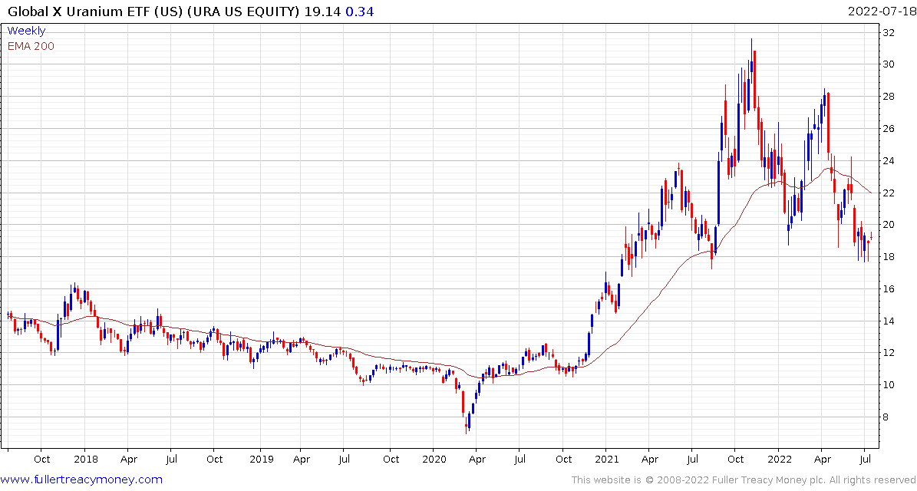Image resolution: width=917 pixels, height=491 pixels.
Task: Click the 'EMA 200' legend label
Action: 31,46
